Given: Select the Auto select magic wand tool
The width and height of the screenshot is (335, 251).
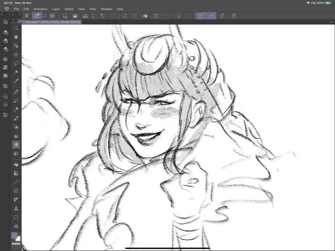Looking at the screenshot, I should click(16, 72).
